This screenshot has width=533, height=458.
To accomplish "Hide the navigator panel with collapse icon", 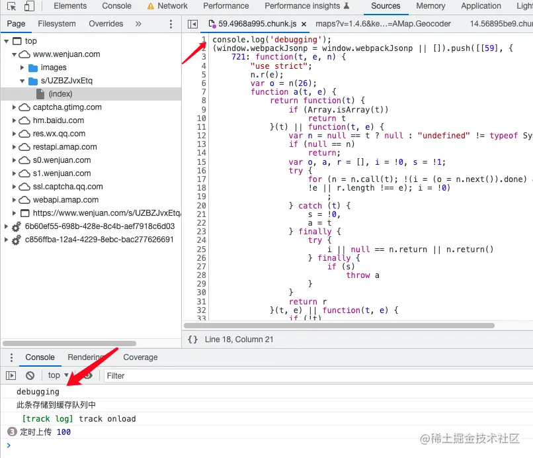I will click(193, 23).
